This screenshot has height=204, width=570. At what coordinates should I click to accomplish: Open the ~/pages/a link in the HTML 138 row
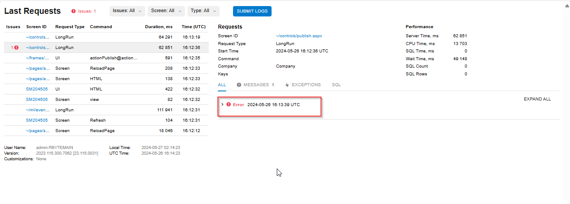click(x=37, y=79)
